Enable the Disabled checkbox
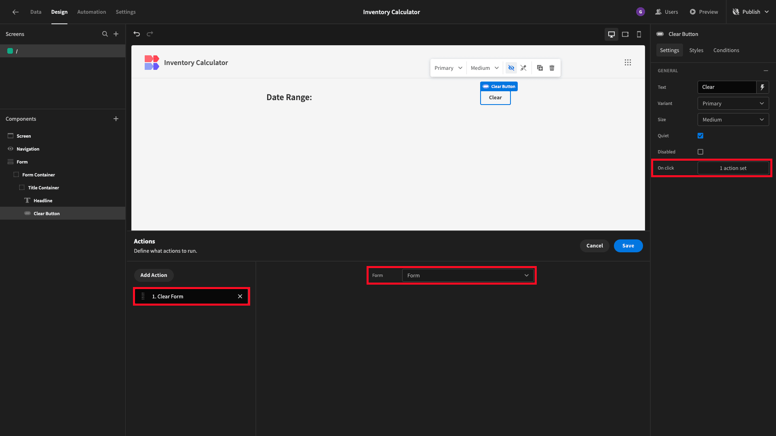776x436 pixels. click(700, 152)
